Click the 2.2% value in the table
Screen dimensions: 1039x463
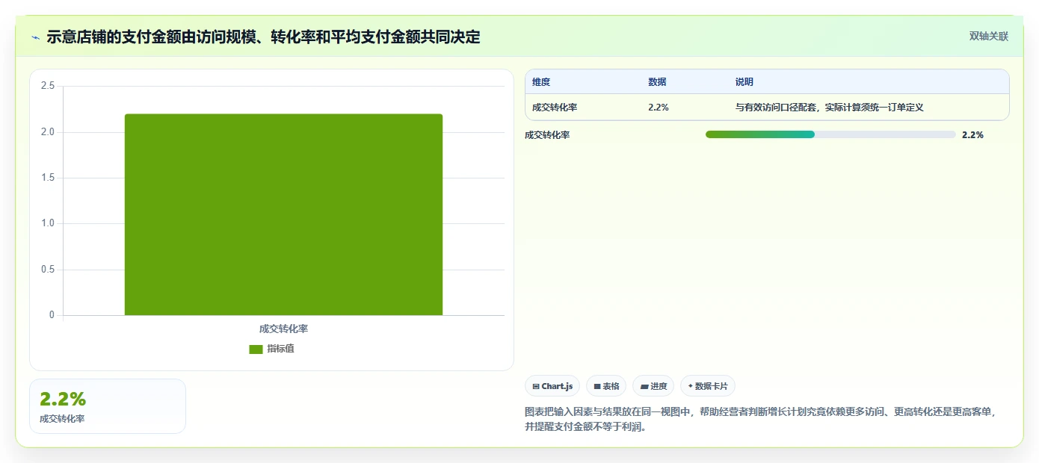[x=659, y=108]
